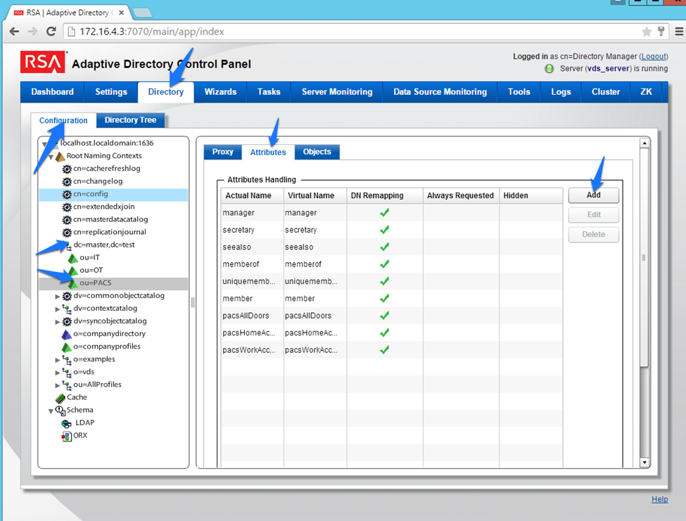
Task: Open the Proxy tab
Action: pos(223,152)
